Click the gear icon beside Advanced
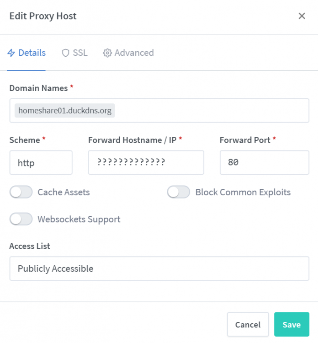The height and width of the screenshot is (343, 318). tap(107, 53)
